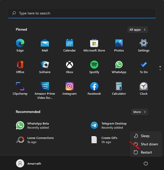The height and width of the screenshot is (170, 164).
Task: Launch the Clipchamp video editor
Action: click(x=20, y=89)
